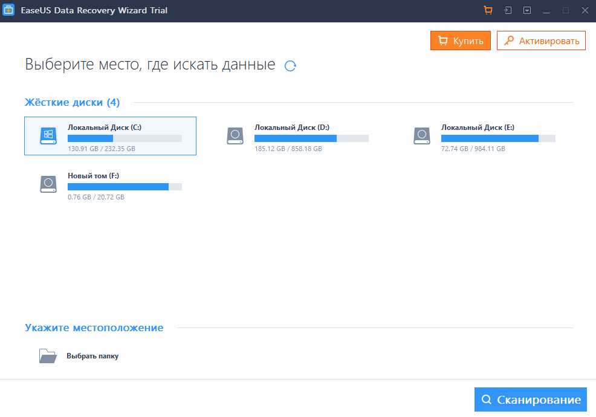Click the Жёсткие диски (4) section header
This screenshot has width=596, height=417.
point(72,102)
